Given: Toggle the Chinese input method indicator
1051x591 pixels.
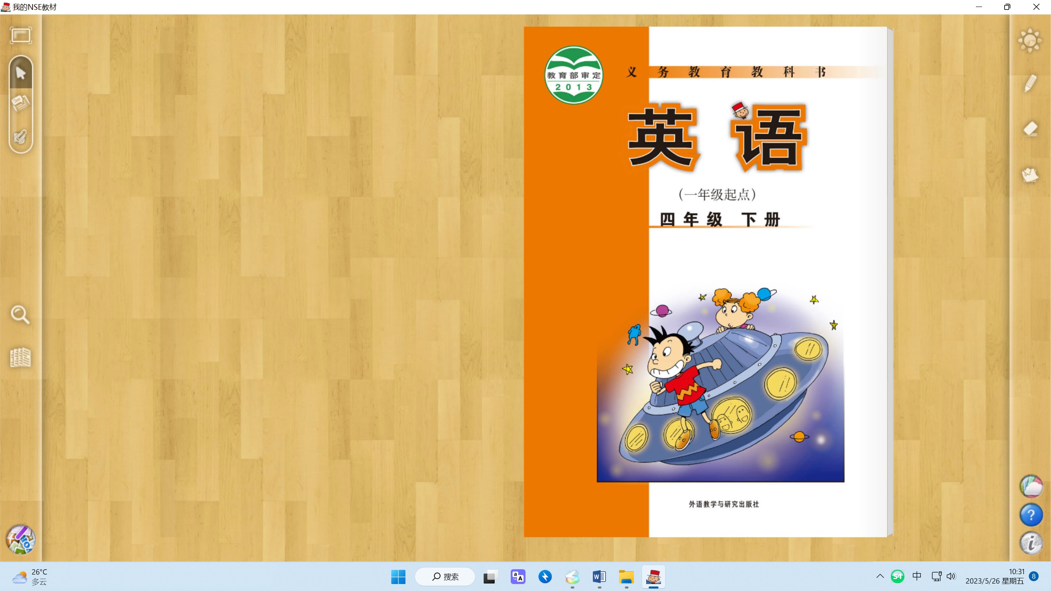Looking at the screenshot, I should [x=917, y=576].
